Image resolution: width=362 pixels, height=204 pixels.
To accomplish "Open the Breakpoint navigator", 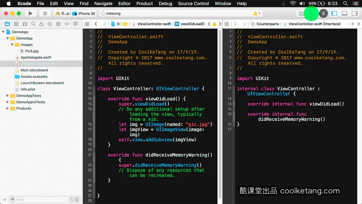I will pos(67,24).
